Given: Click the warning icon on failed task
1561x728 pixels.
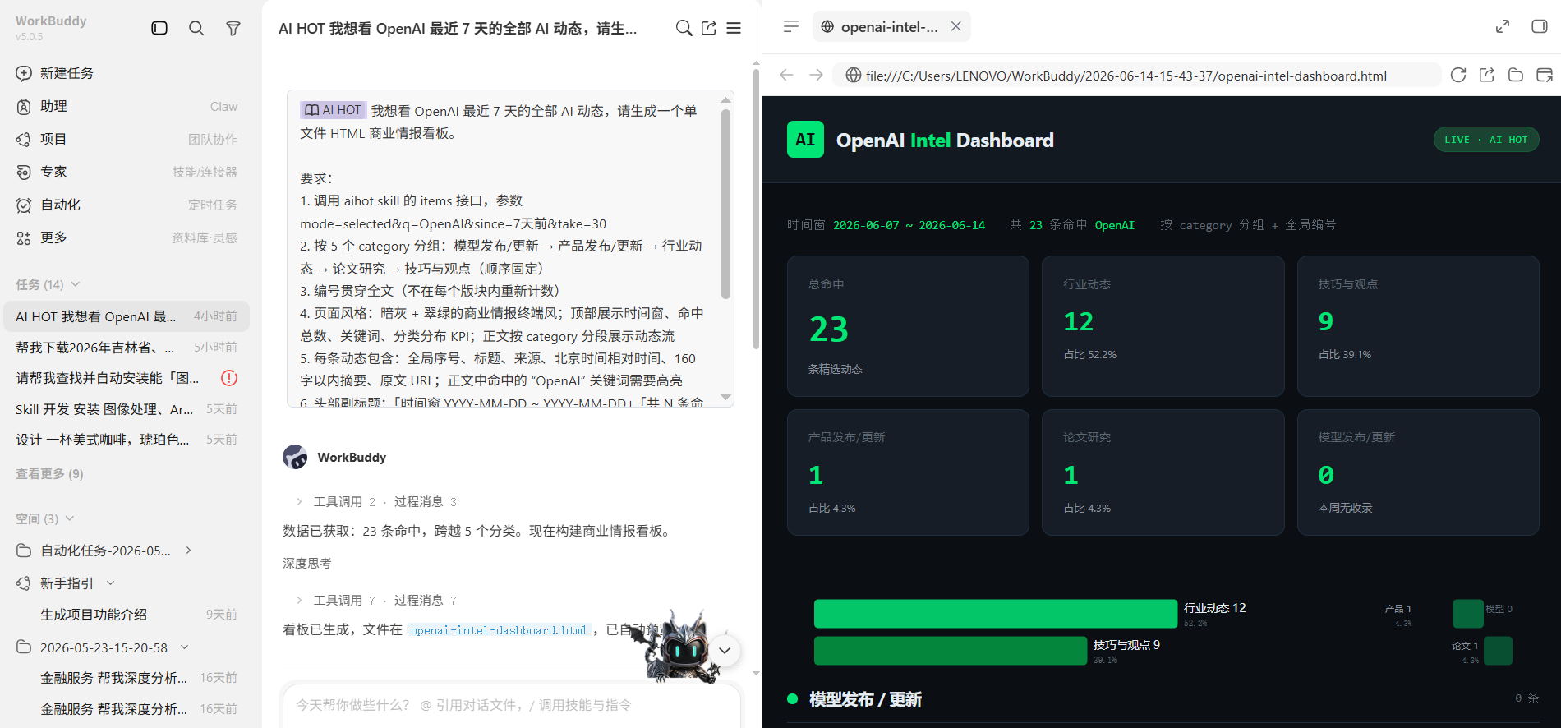Looking at the screenshot, I should point(229,378).
